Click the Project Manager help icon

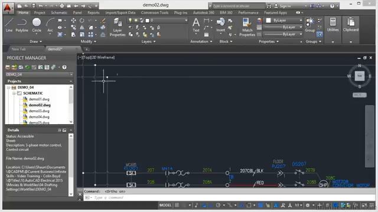click(64, 67)
